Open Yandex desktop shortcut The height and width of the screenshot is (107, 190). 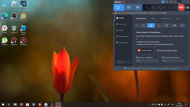[x=4, y=29]
